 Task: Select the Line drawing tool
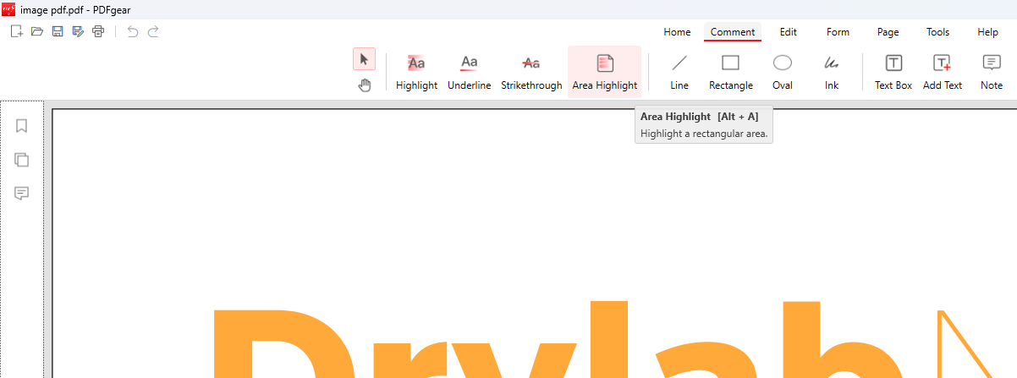(679, 73)
